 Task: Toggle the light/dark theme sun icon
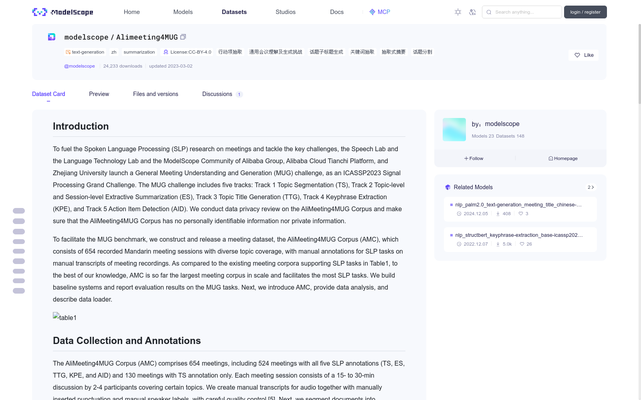coord(458,12)
